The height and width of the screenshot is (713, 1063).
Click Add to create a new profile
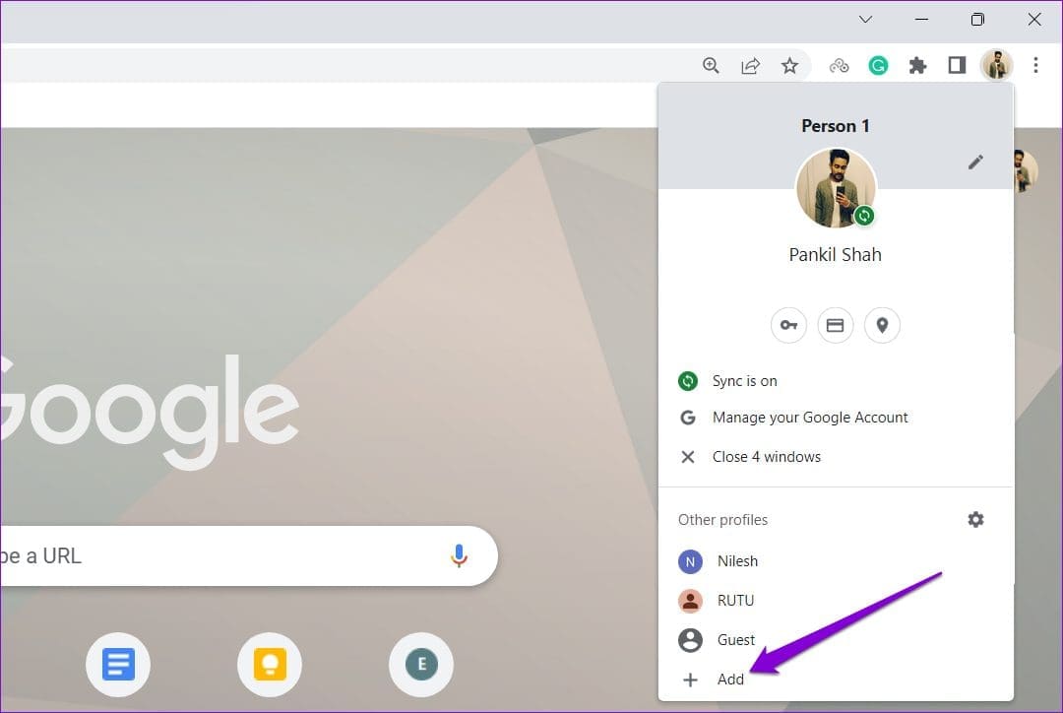730,680
